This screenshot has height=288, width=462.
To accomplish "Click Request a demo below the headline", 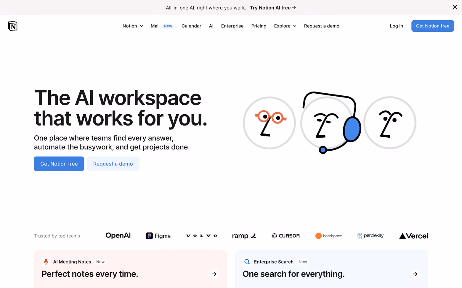I will [x=113, y=164].
